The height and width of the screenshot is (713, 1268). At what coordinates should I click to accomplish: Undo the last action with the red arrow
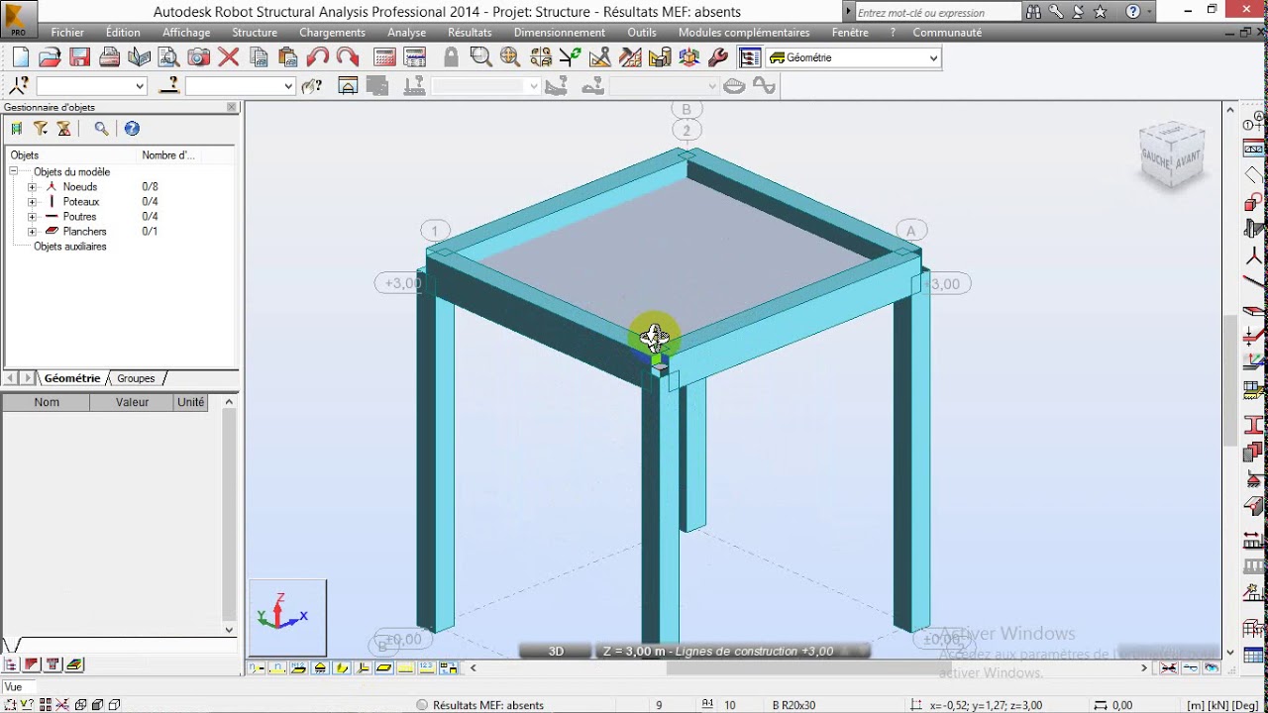(x=317, y=57)
